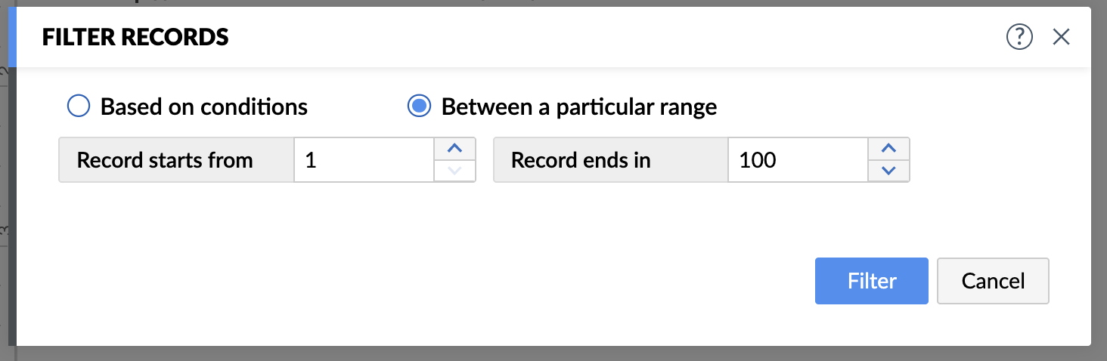Click the "Record ends in" field label

point(581,160)
